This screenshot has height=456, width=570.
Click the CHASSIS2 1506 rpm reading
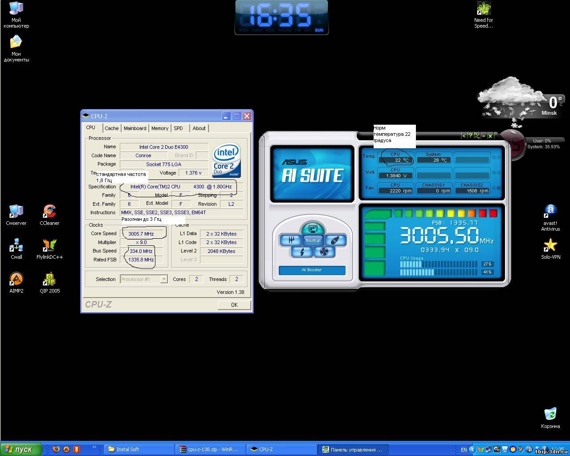tap(472, 191)
